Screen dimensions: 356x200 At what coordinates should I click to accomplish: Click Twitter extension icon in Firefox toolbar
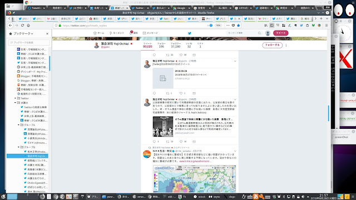coord(301,26)
